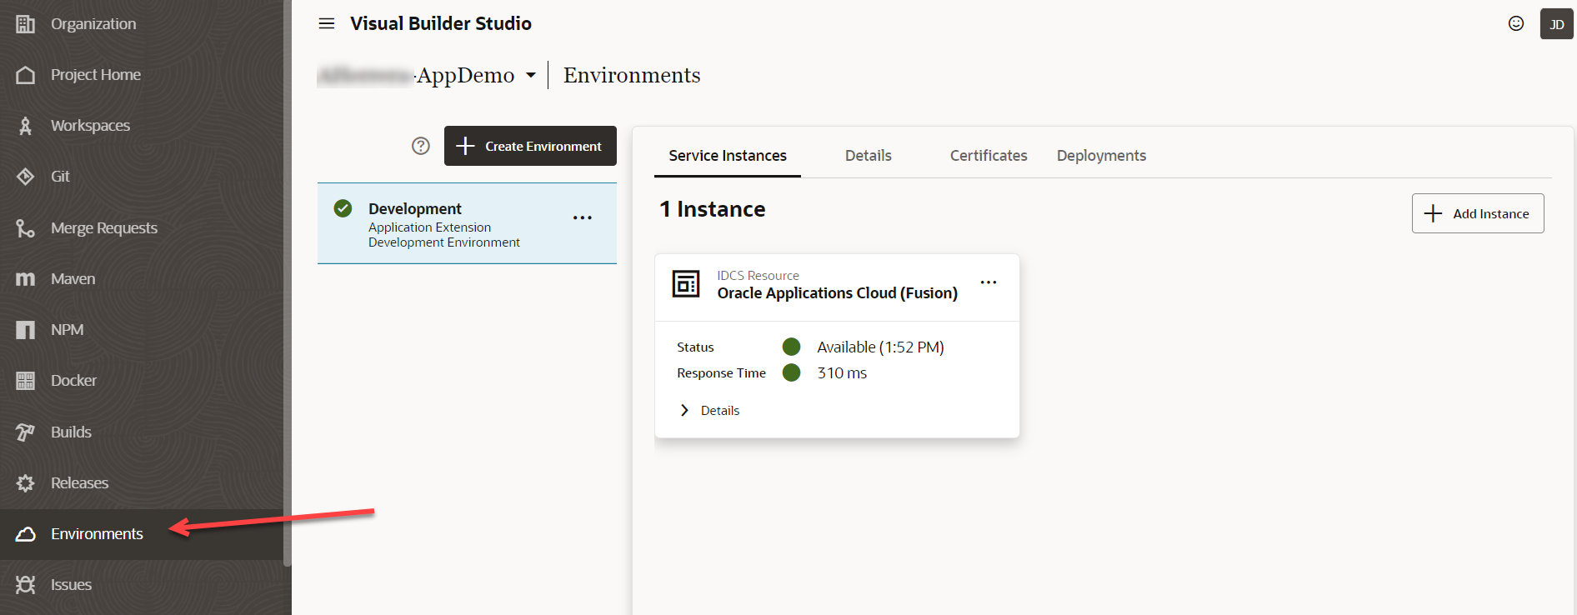Toggle the hamburger navigation menu
Viewport: 1577px width, 615px height.
327,23
